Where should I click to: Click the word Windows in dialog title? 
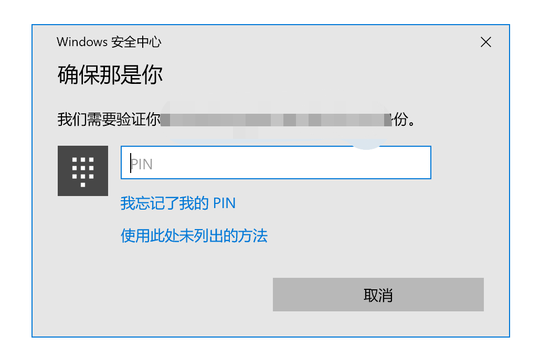coord(82,42)
